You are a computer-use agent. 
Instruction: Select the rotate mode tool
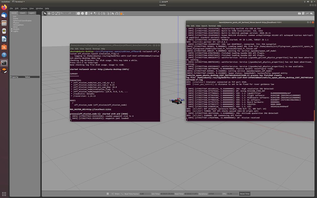(x=53, y=13)
